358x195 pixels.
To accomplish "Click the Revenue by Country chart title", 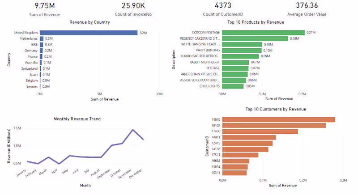I will click(x=90, y=22).
